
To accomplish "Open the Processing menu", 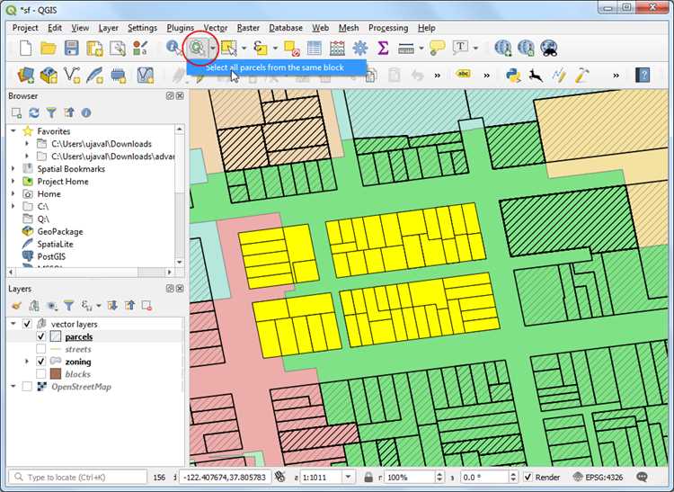I will 387,28.
